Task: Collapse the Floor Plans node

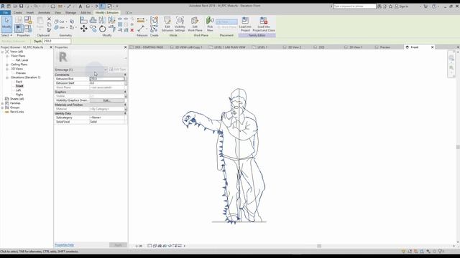Action: pos(7,56)
